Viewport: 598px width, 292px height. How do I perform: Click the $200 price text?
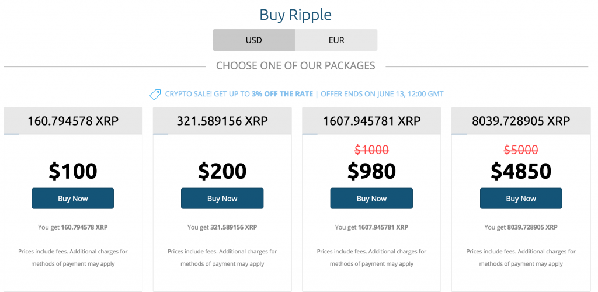pyautogui.click(x=222, y=171)
